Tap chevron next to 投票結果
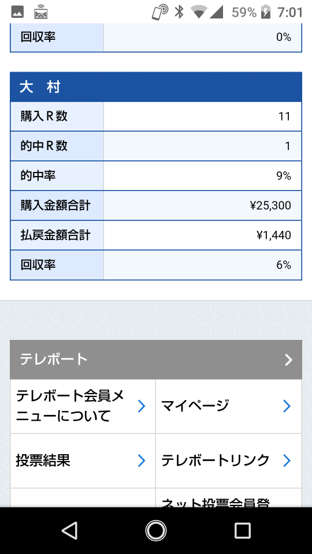Screen dimensions: 312x554 142,461
